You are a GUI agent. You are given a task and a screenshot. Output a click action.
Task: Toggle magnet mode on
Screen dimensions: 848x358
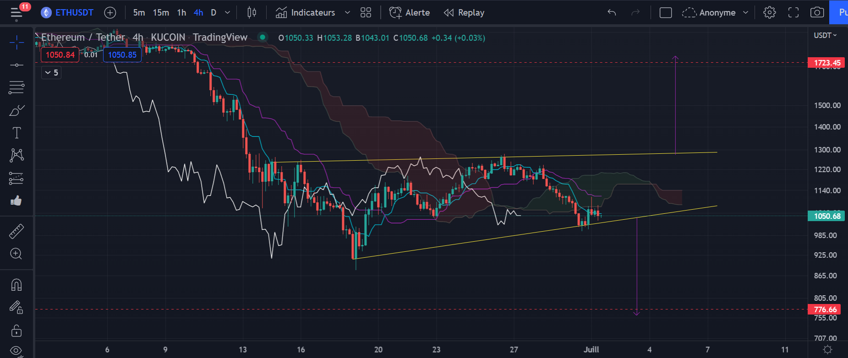point(16,285)
